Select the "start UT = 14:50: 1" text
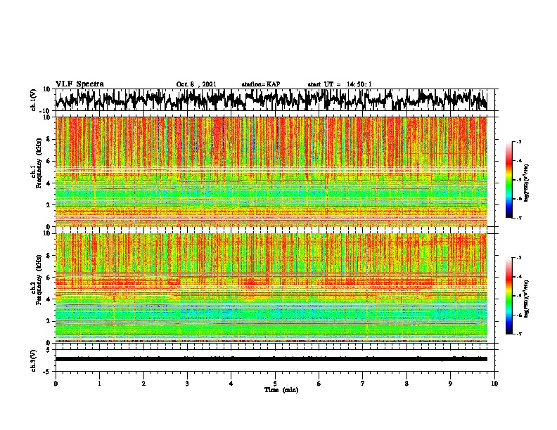This screenshot has width=557, height=430. pos(340,84)
